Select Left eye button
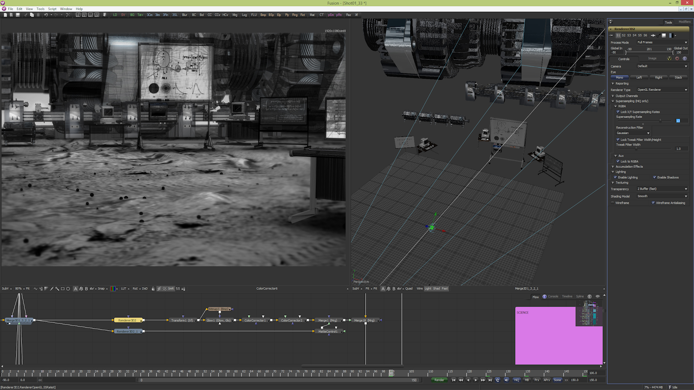 tap(639, 78)
